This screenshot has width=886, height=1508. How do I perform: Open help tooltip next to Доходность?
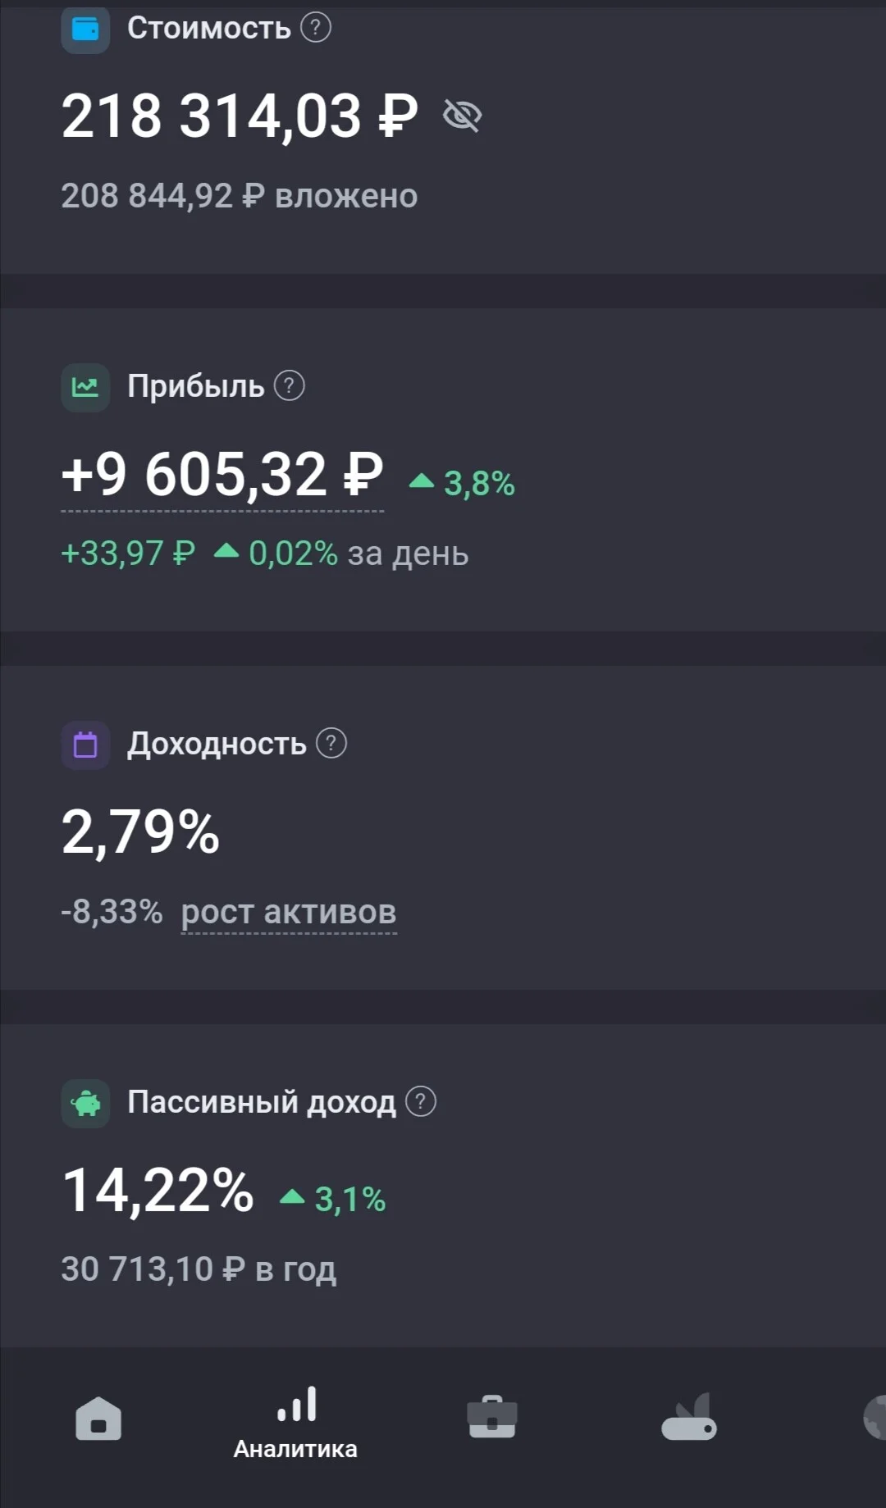331,743
